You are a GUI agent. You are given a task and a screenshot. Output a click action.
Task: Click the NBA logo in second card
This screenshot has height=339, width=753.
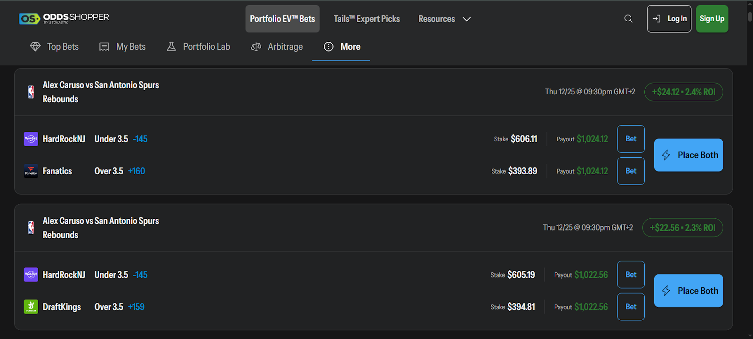[31, 228]
